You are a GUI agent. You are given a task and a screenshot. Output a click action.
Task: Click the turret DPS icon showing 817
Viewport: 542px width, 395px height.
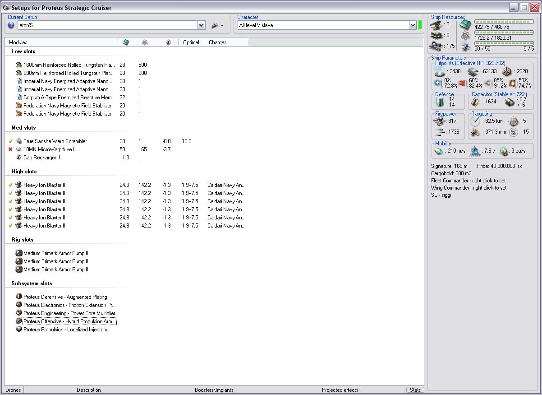point(439,121)
